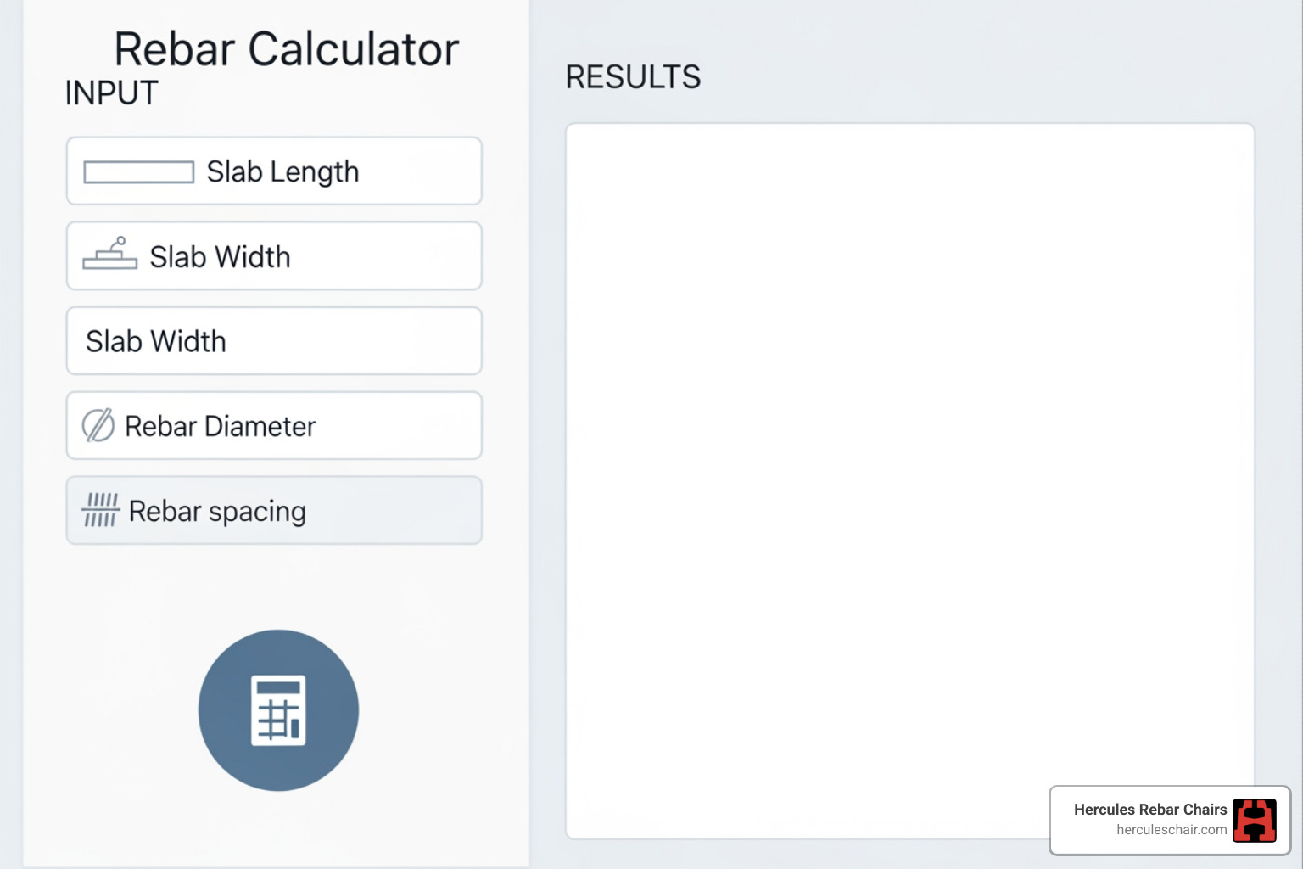Open the herculeschair.com link
1303x869 pixels.
coord(1171,830)
